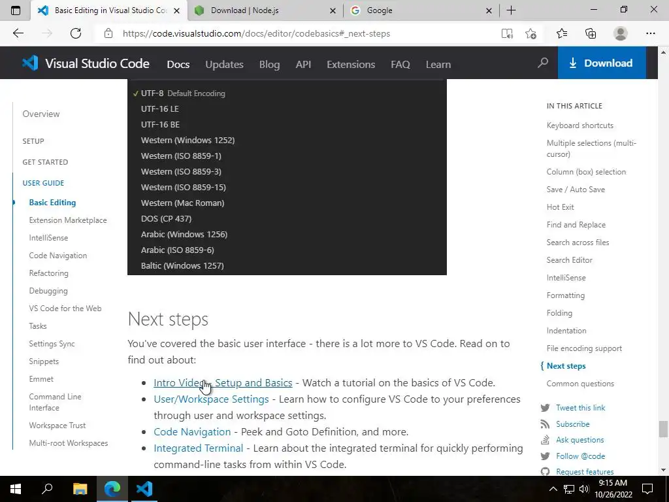Click the icon beside Ask questions
669x502 pixels.
(545, 440)
